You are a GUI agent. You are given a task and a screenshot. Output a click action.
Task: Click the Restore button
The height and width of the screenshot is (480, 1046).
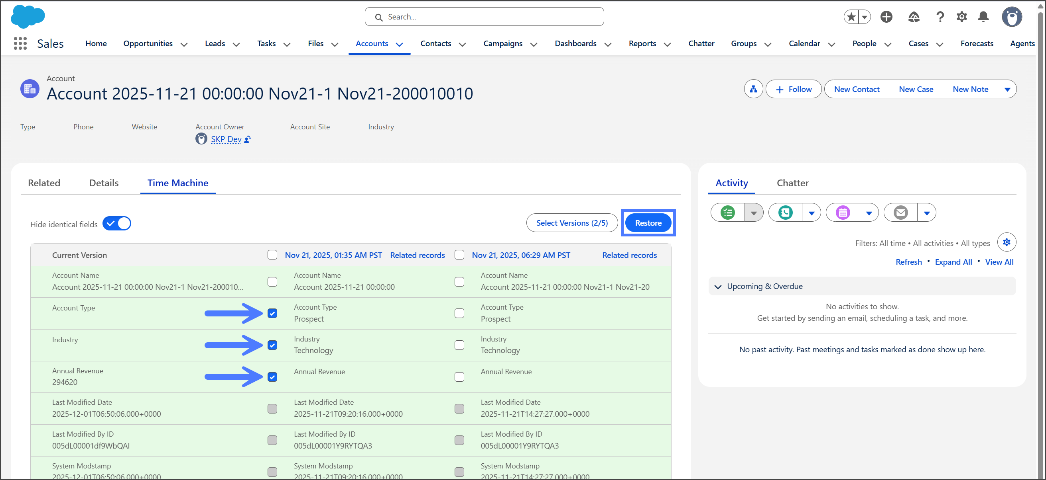pos(648,223)
